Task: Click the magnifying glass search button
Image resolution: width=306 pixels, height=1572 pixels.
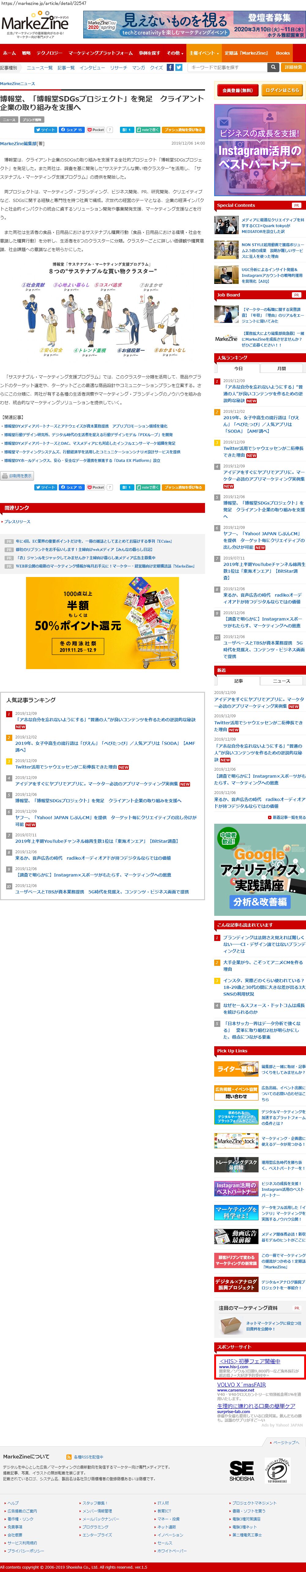Action: coord(273,68)
